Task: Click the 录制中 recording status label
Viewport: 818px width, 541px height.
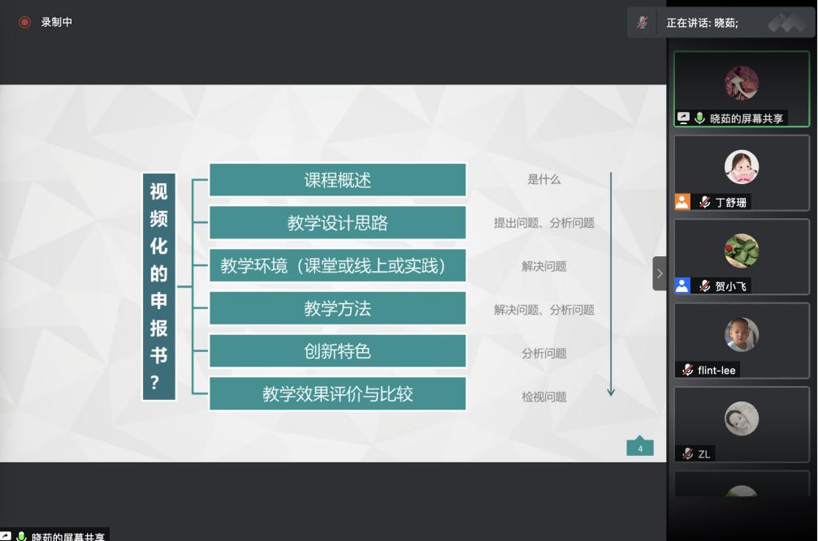Action: tap(57, 23)
